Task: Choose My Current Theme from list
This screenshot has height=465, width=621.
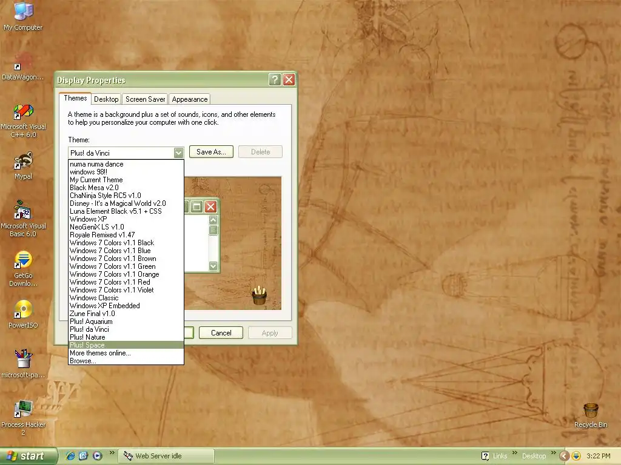Action: 126,180
